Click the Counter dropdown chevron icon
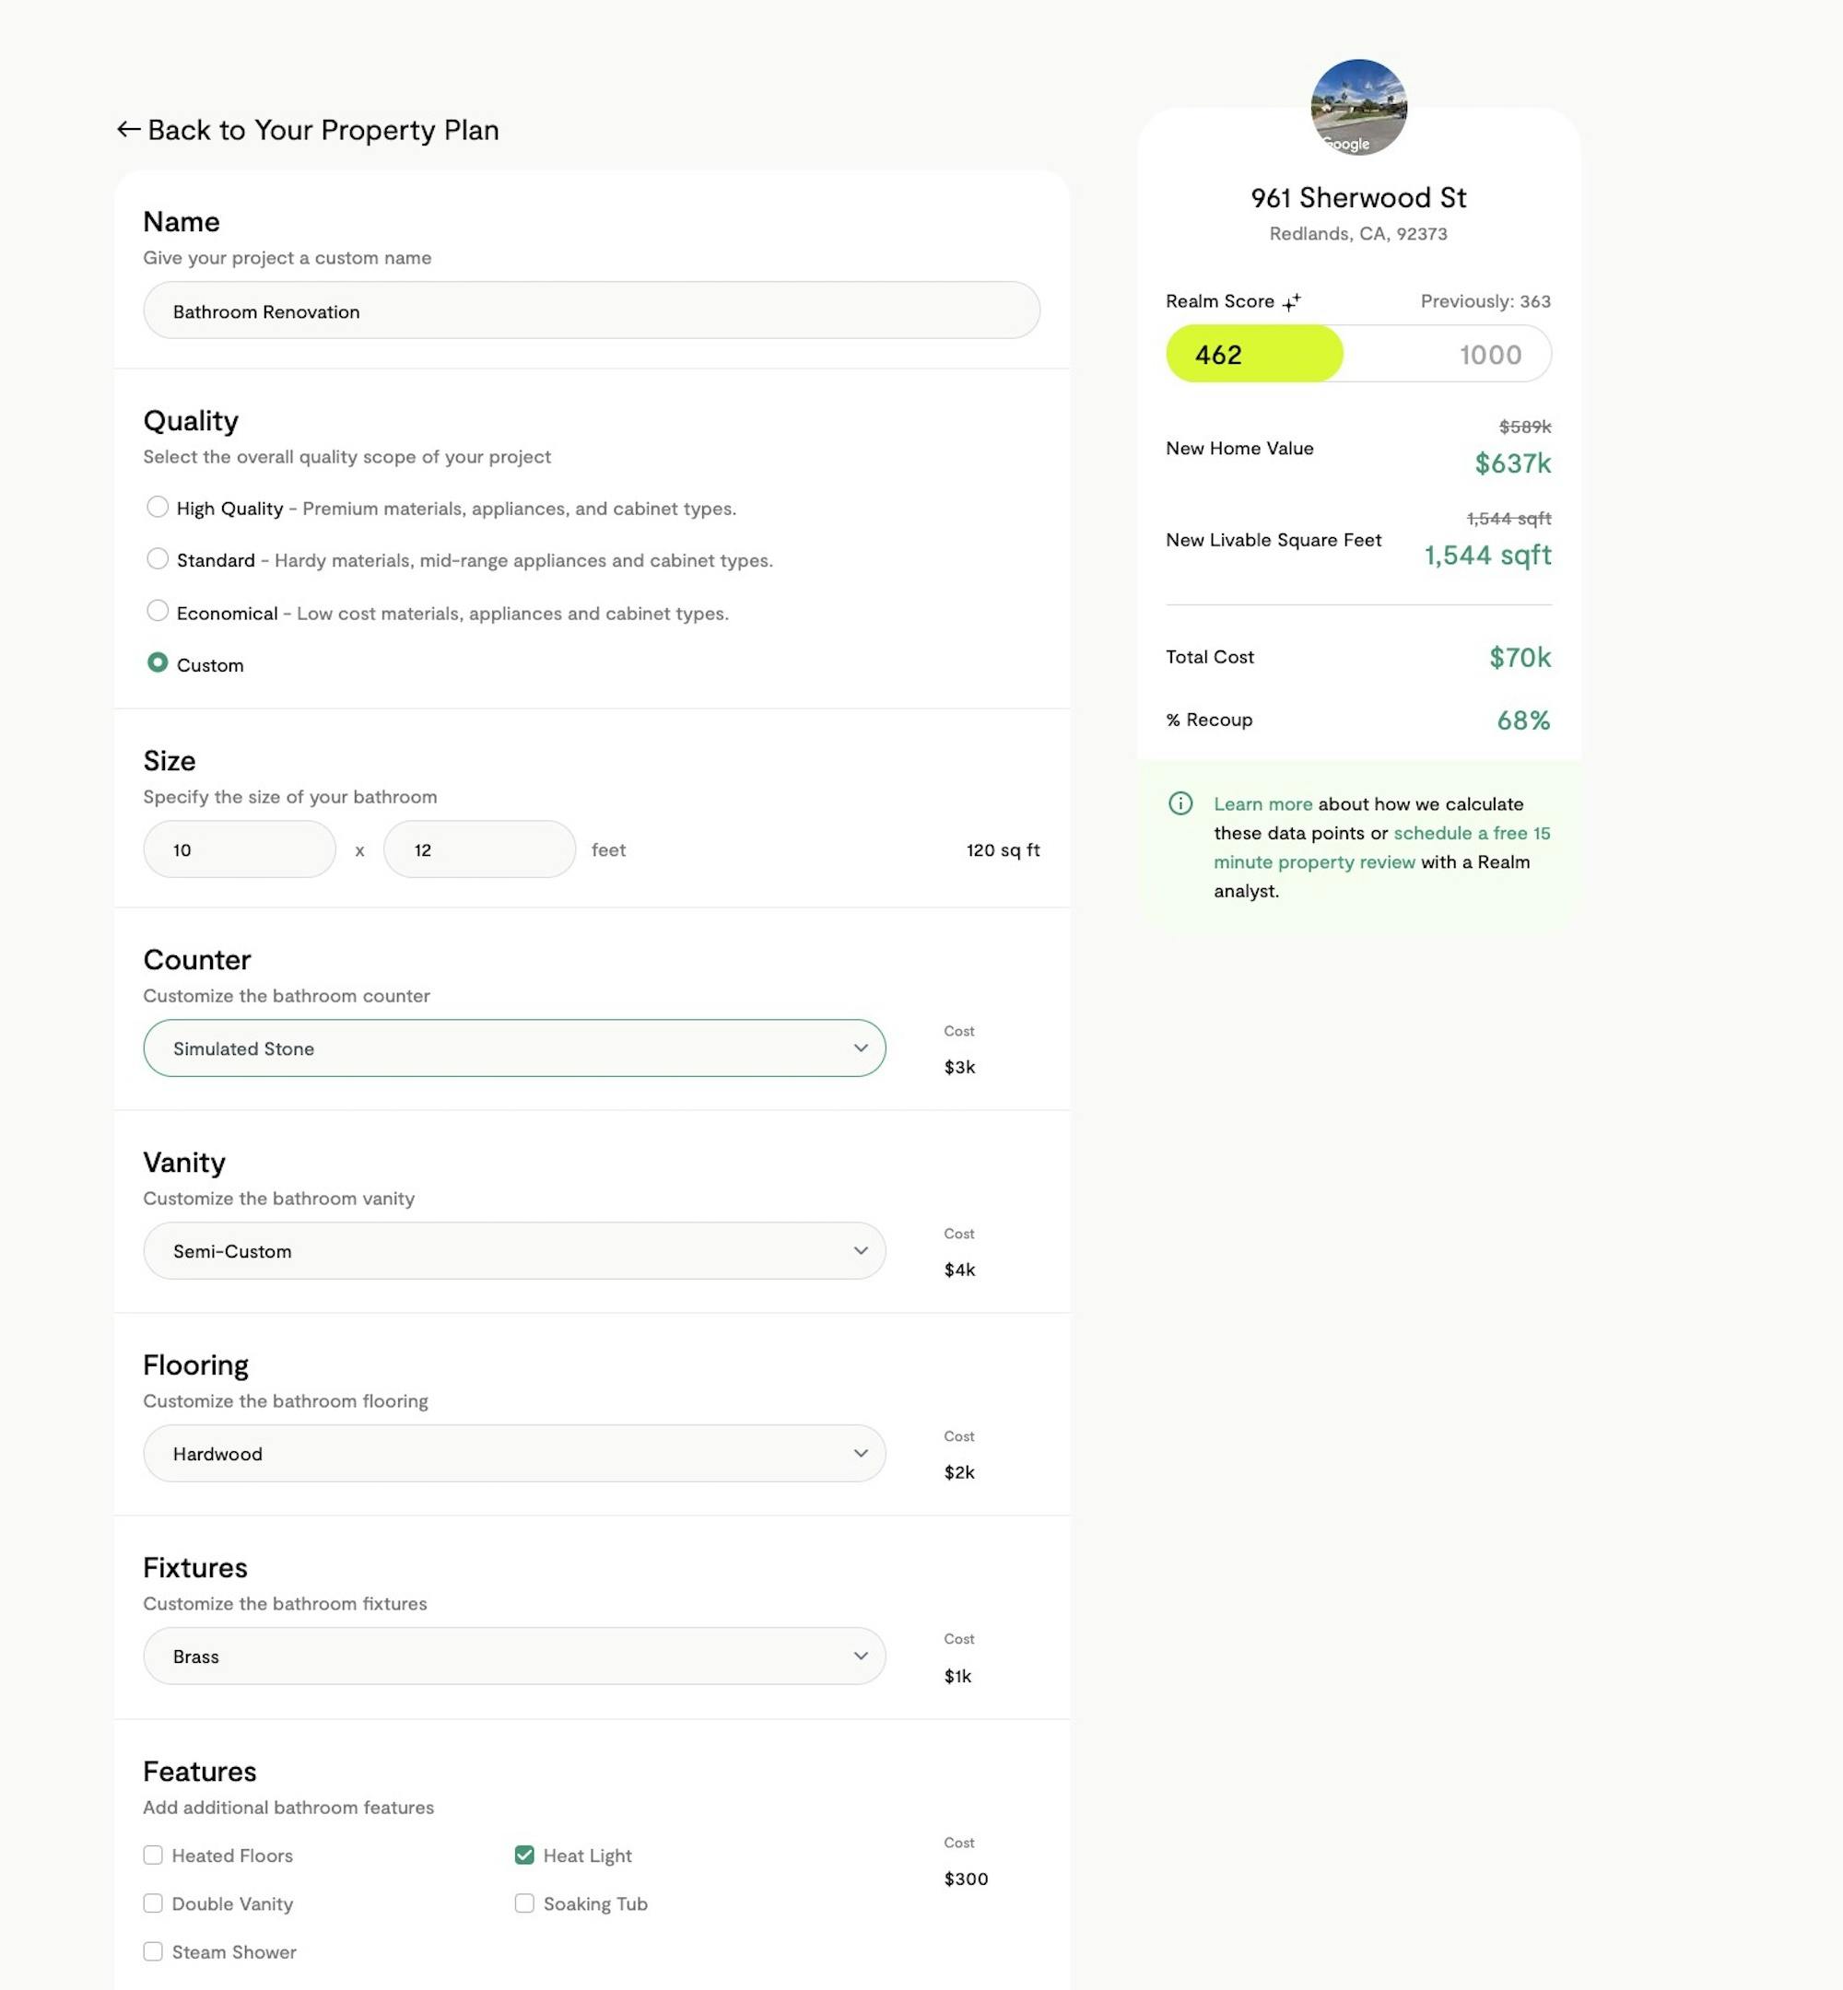1843x1990 pixels. [861, 1048]
